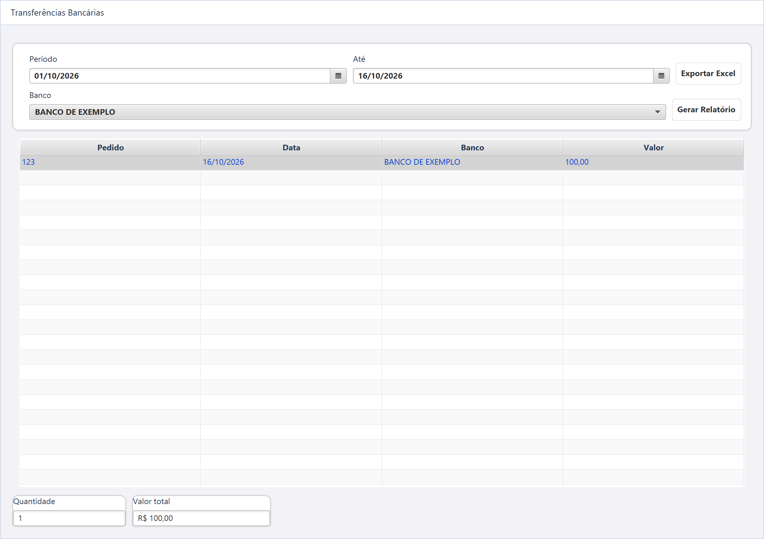Screen dimensions: 764x539
Task: Select the Pedido cell 123
Action: [110, 162]
